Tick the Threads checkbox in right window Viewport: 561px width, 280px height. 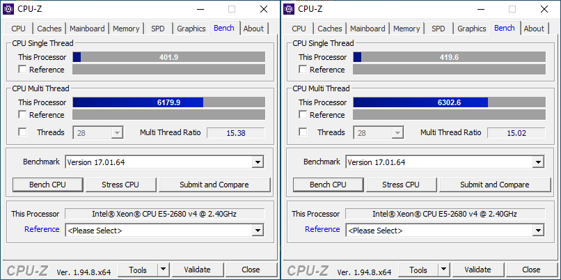pyautogui.click(x=303, y=132)
